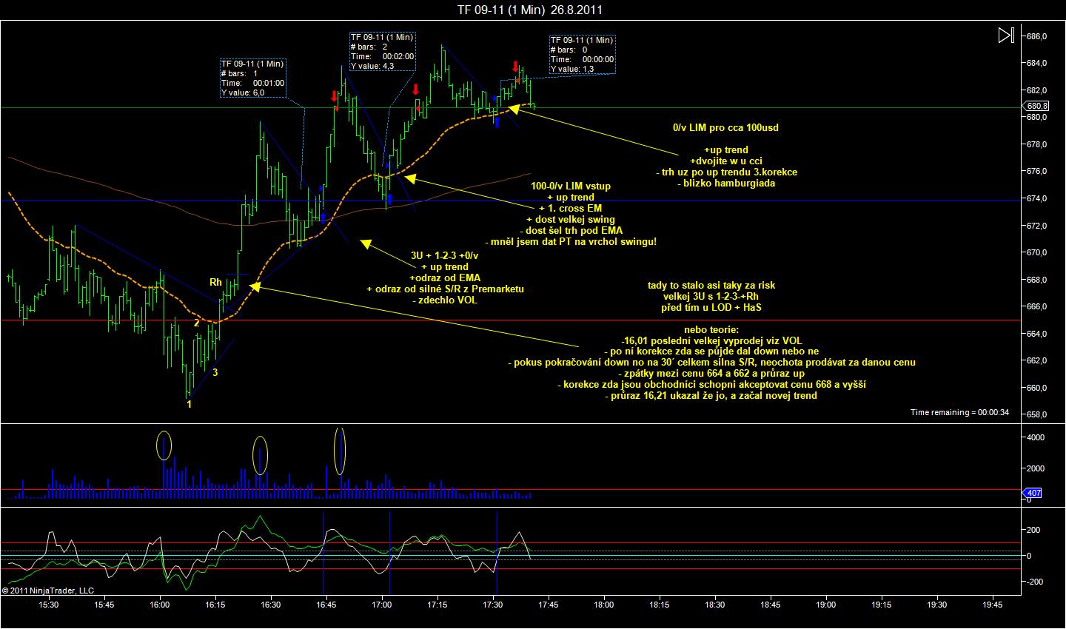Click the note "- blizko hamburgiada"
The width and height of the screenshot is (1066, 629).
pyautogui.click(x=725, y=183)
